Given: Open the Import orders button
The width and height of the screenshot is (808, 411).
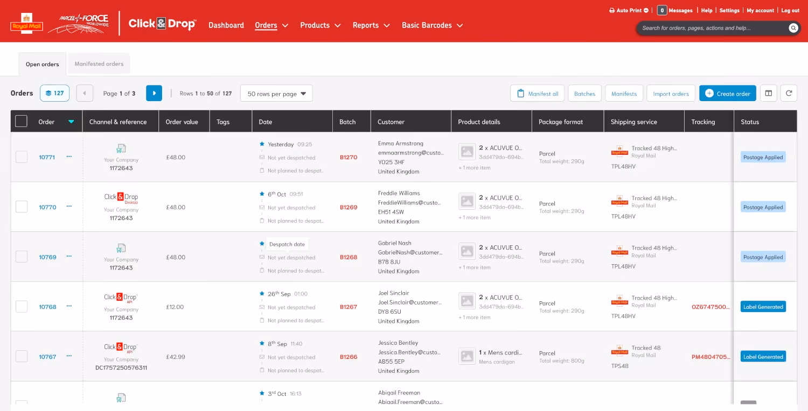Looking at the screenshot, I should [x=671, y=93].
